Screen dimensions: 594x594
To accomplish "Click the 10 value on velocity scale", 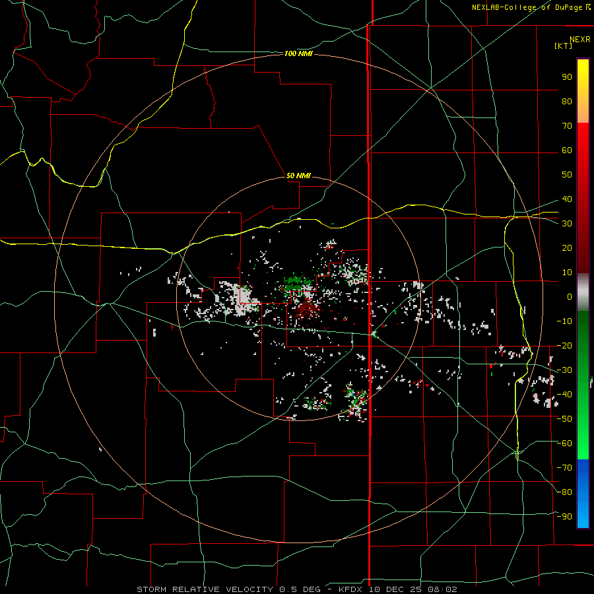I will tap(567, 273).
